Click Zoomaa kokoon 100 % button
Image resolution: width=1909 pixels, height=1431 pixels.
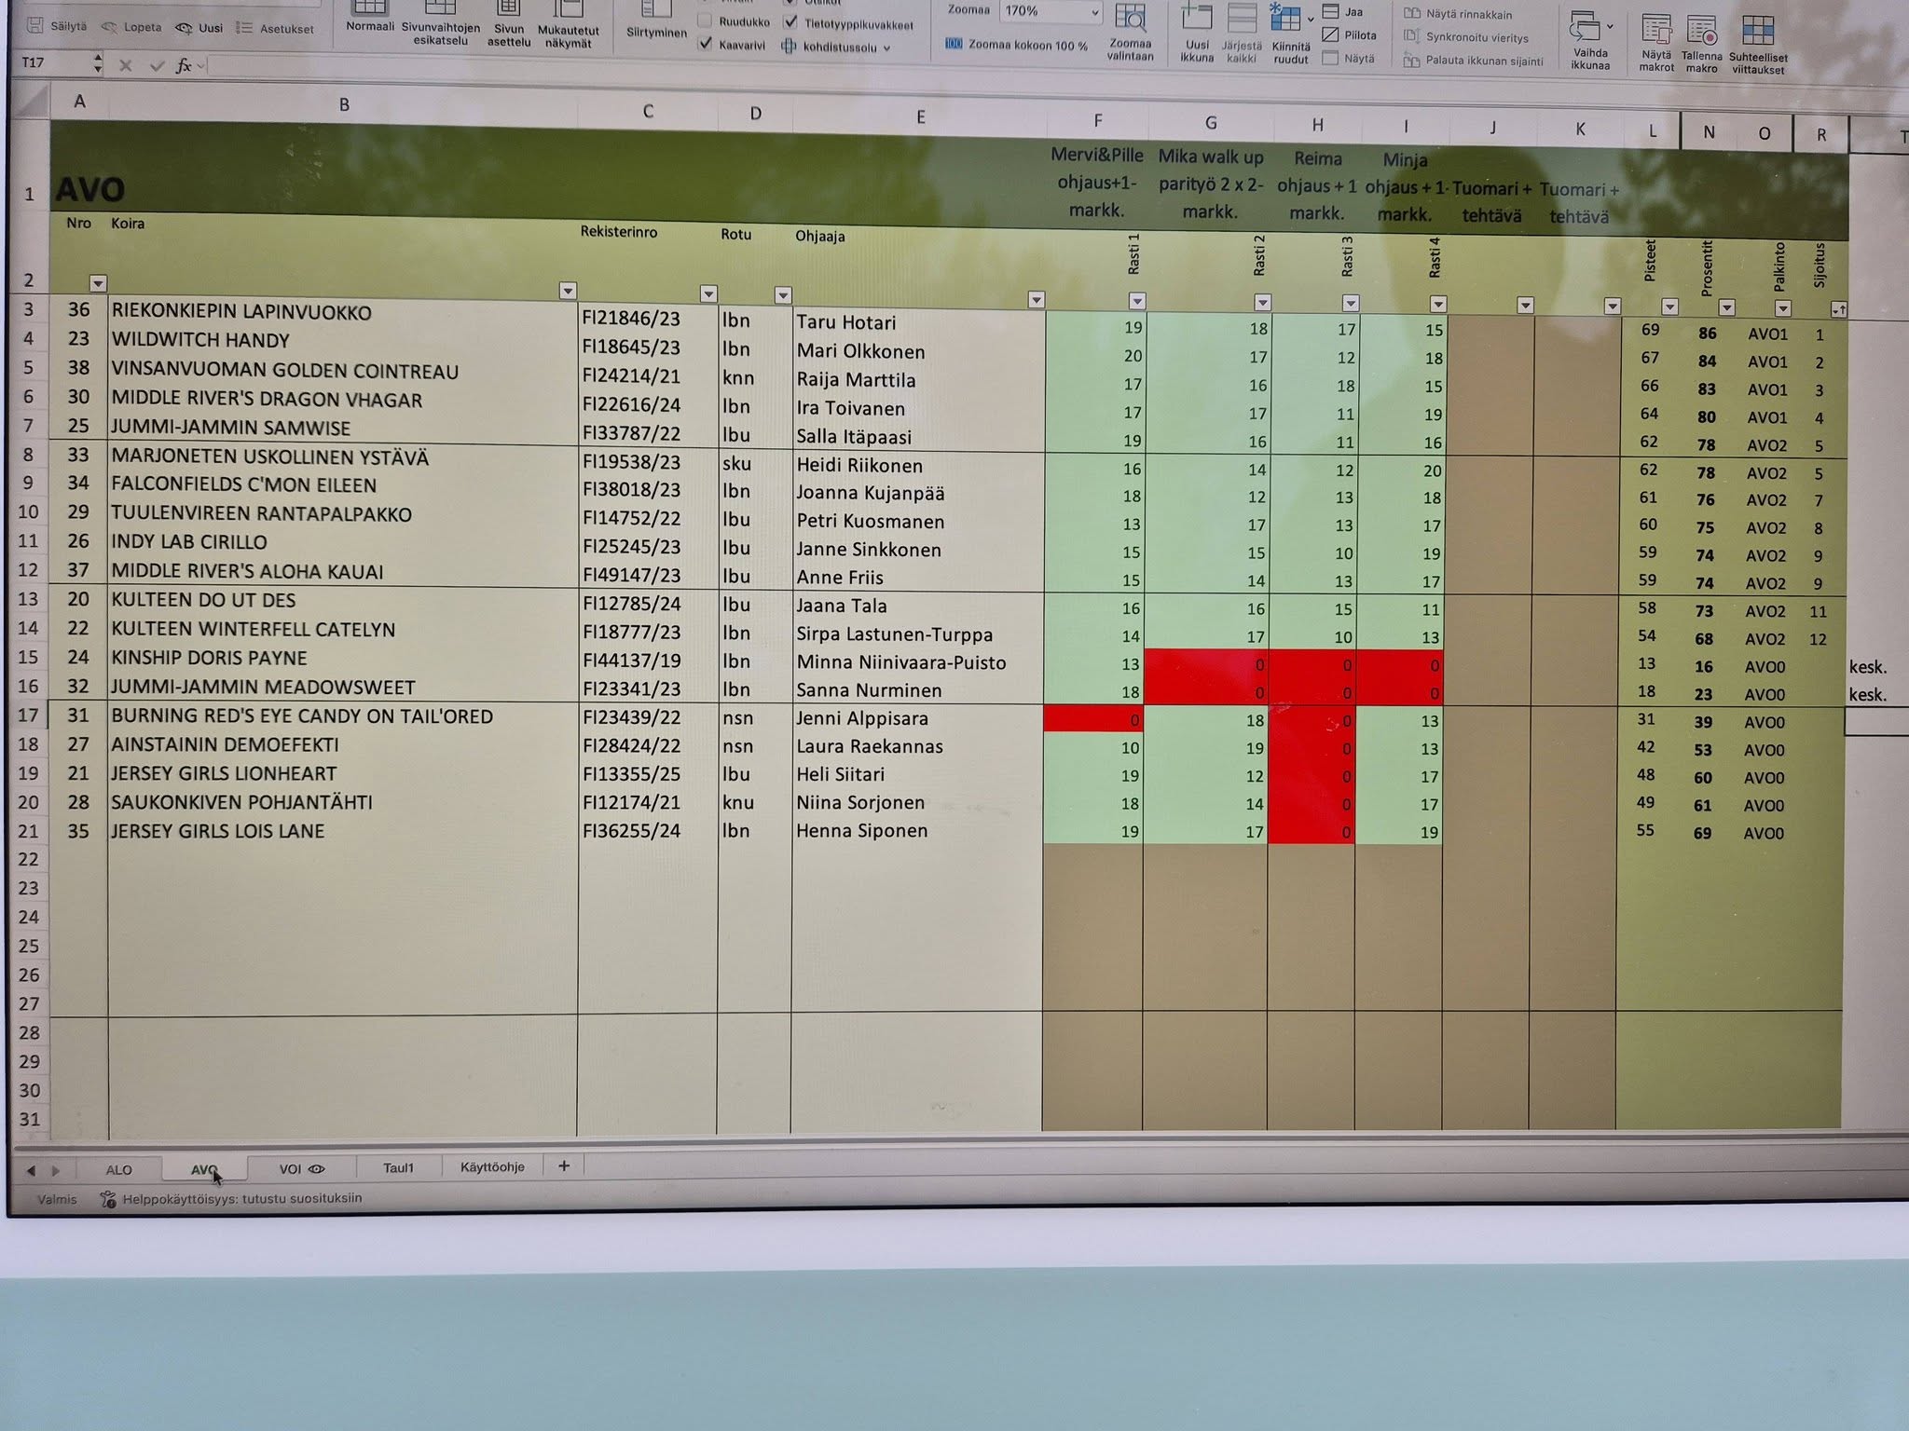click(x=1017, y=45)
